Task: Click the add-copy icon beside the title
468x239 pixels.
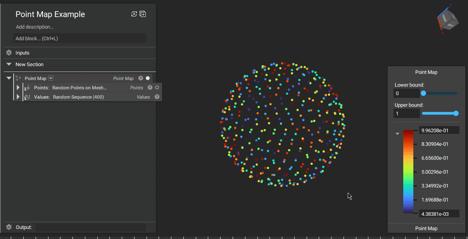Action: click(143, 14)
